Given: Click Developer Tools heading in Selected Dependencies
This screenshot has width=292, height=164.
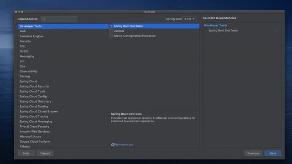Looking at the screenshot, I should (215, 26).
